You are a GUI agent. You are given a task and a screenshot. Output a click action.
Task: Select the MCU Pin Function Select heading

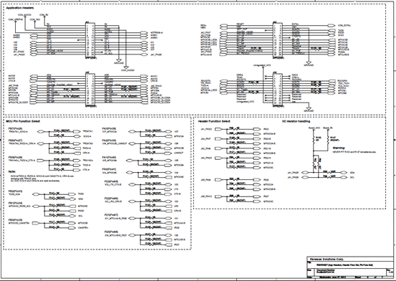pos(23,121)
